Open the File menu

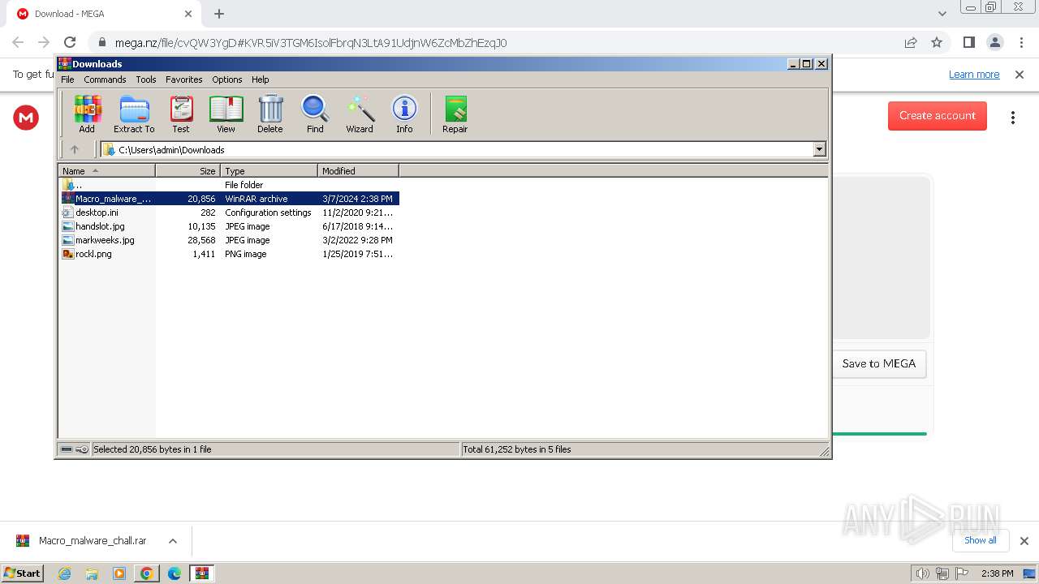tap(67, 79)
